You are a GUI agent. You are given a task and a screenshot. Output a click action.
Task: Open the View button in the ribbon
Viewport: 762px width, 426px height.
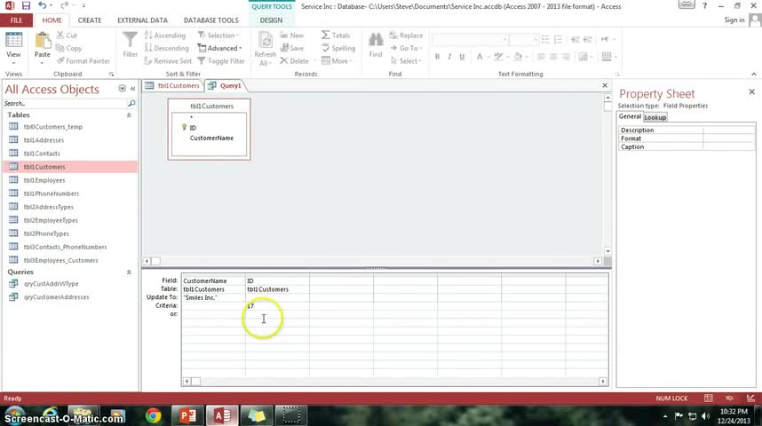tap(13, 46)
